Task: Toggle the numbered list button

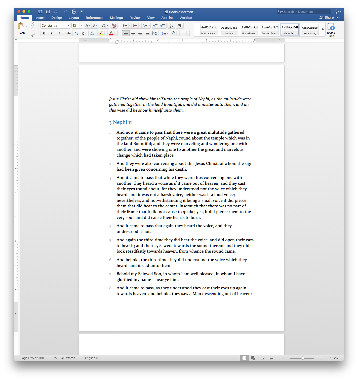Action: point(135,26)
